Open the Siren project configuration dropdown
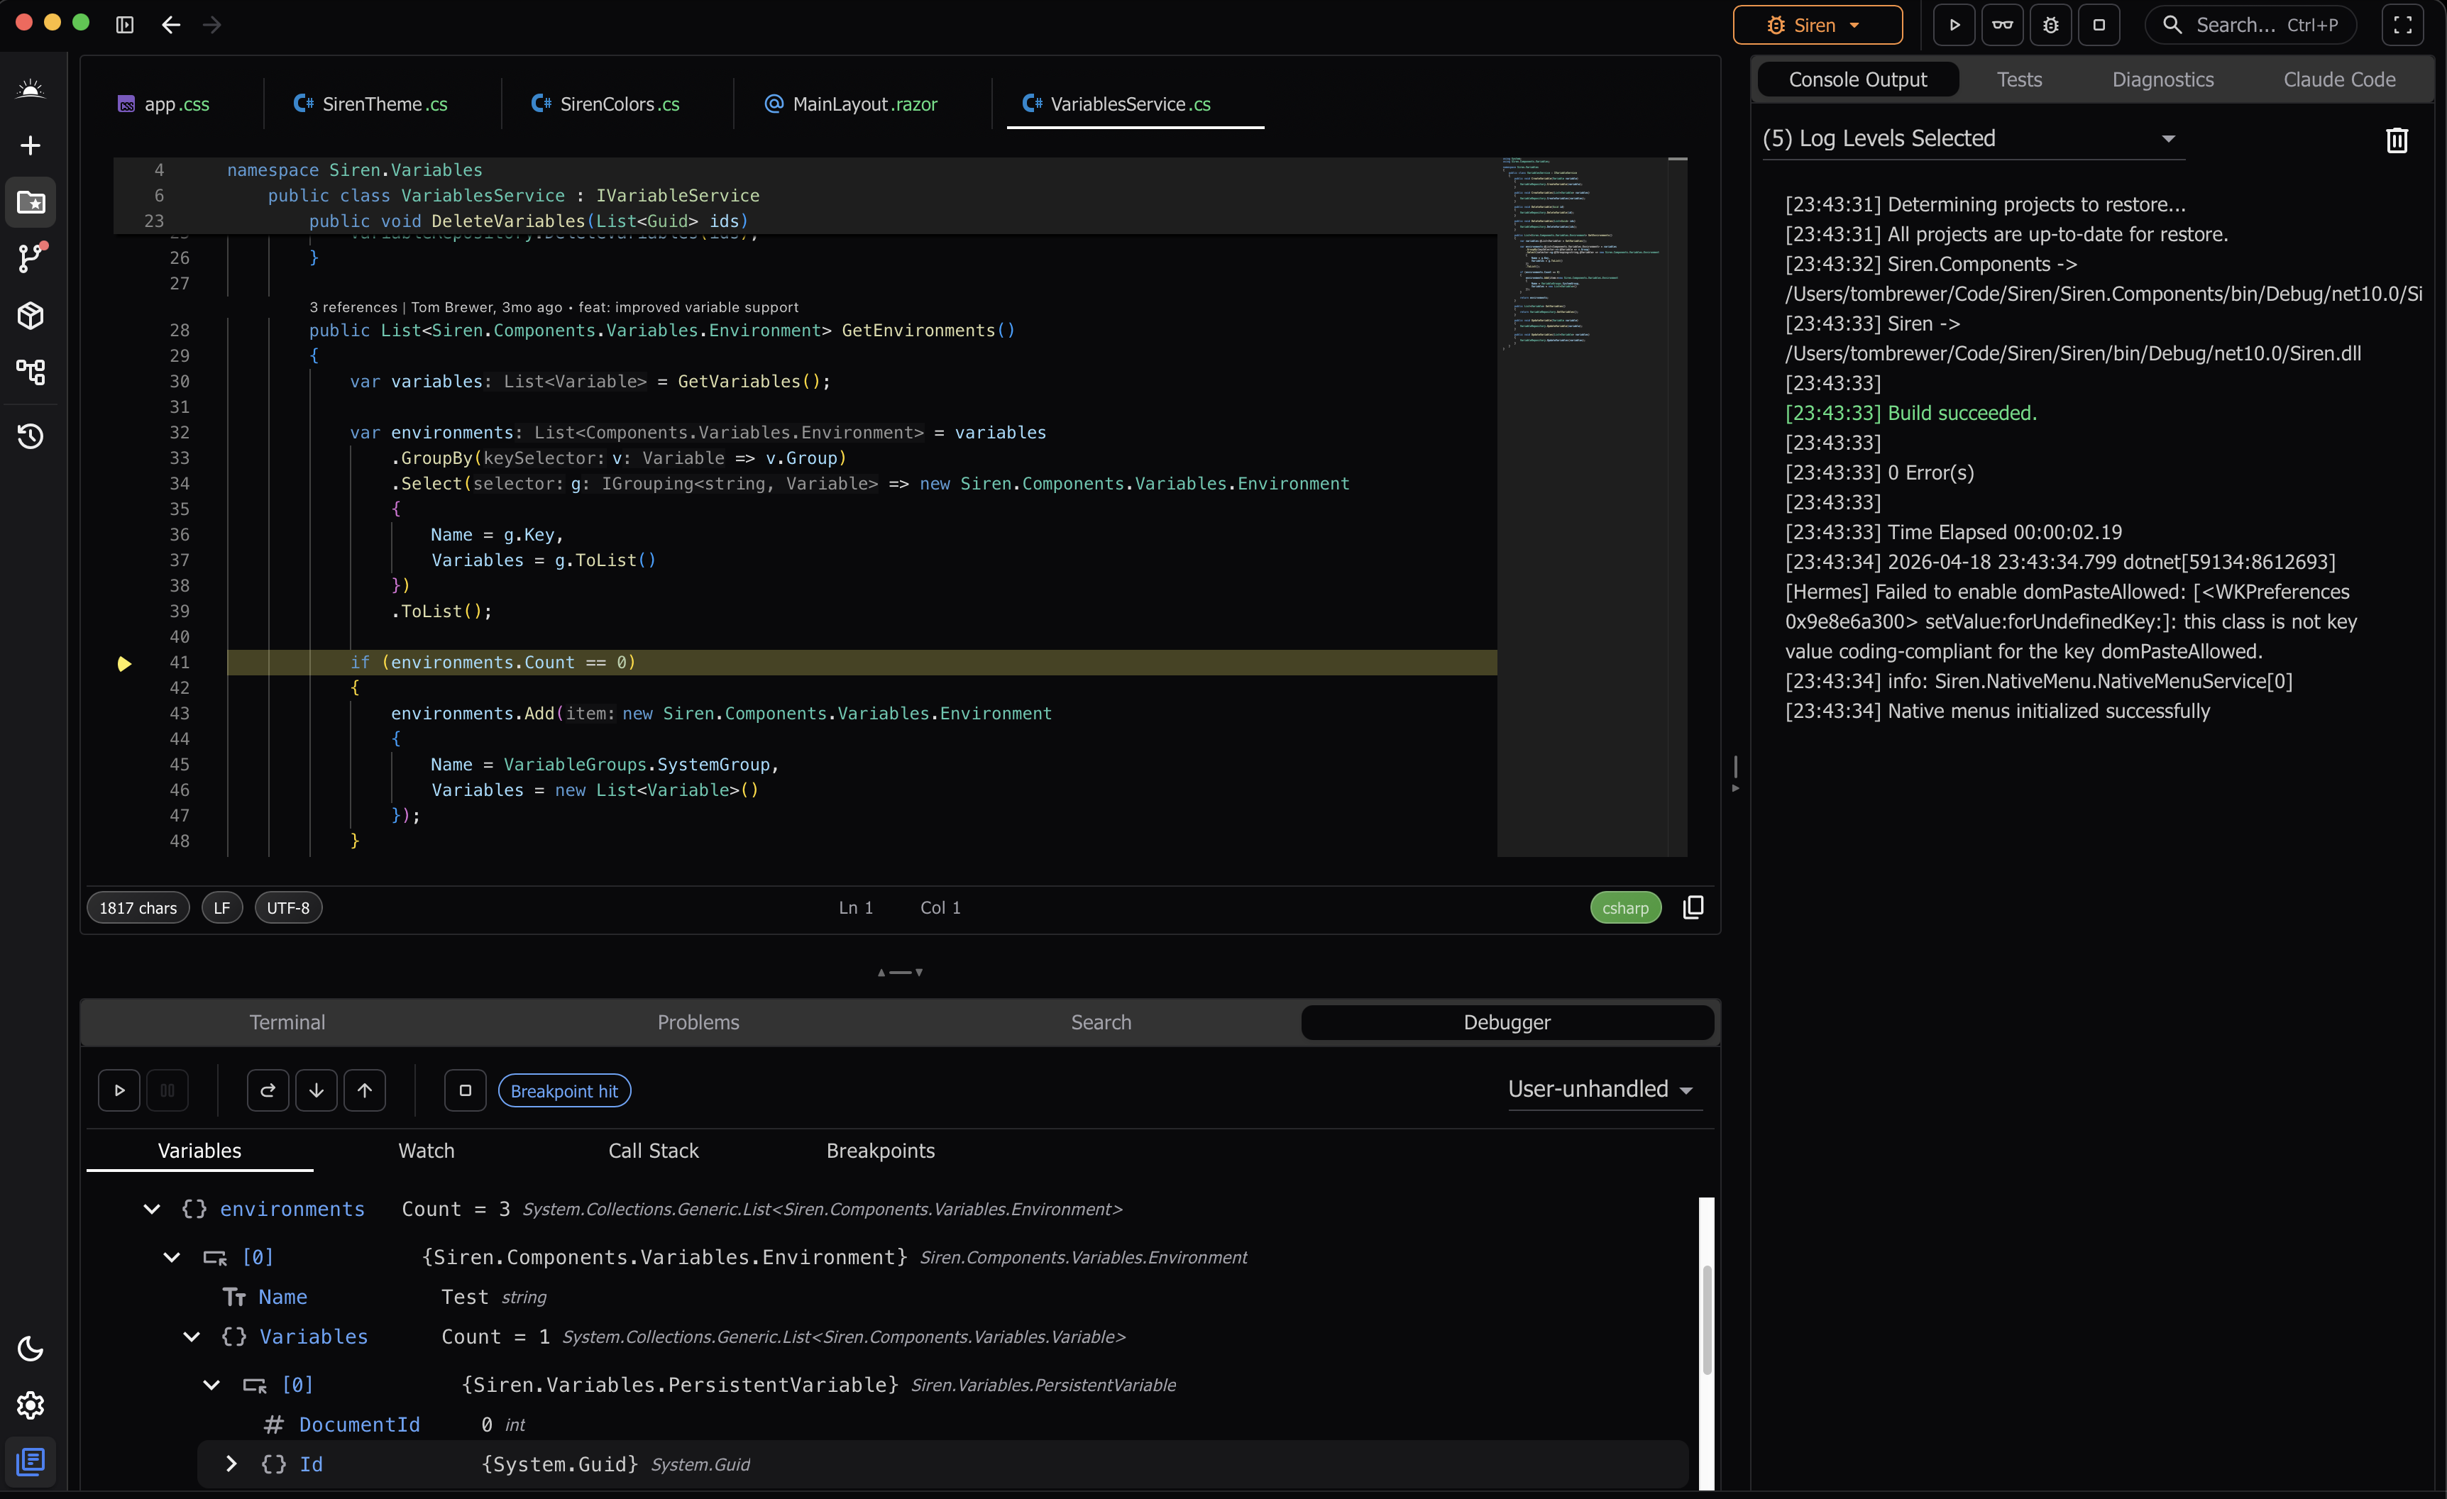This screenshot has width=2447, height=1499. [1818, 25]
